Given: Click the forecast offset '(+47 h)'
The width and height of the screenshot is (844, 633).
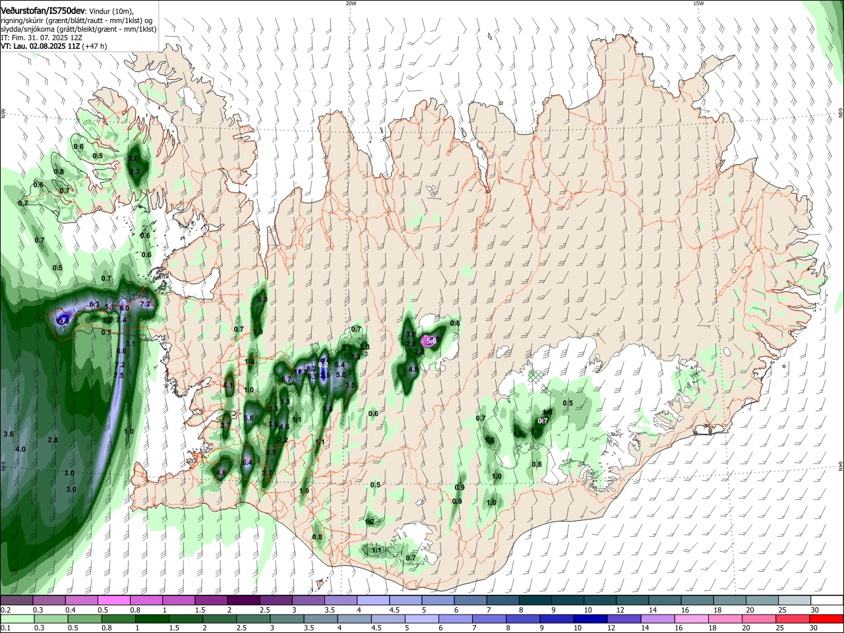Looking at the screenshot, I should [94, 47].
